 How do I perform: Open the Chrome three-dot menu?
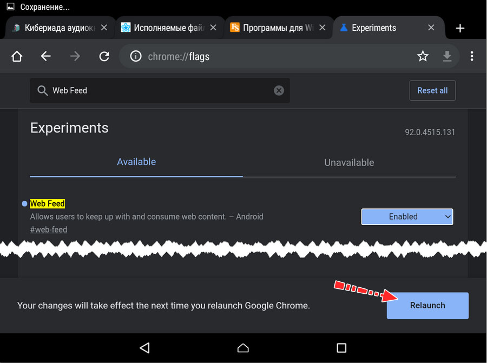pyautogui.click(x=472, y=56)
